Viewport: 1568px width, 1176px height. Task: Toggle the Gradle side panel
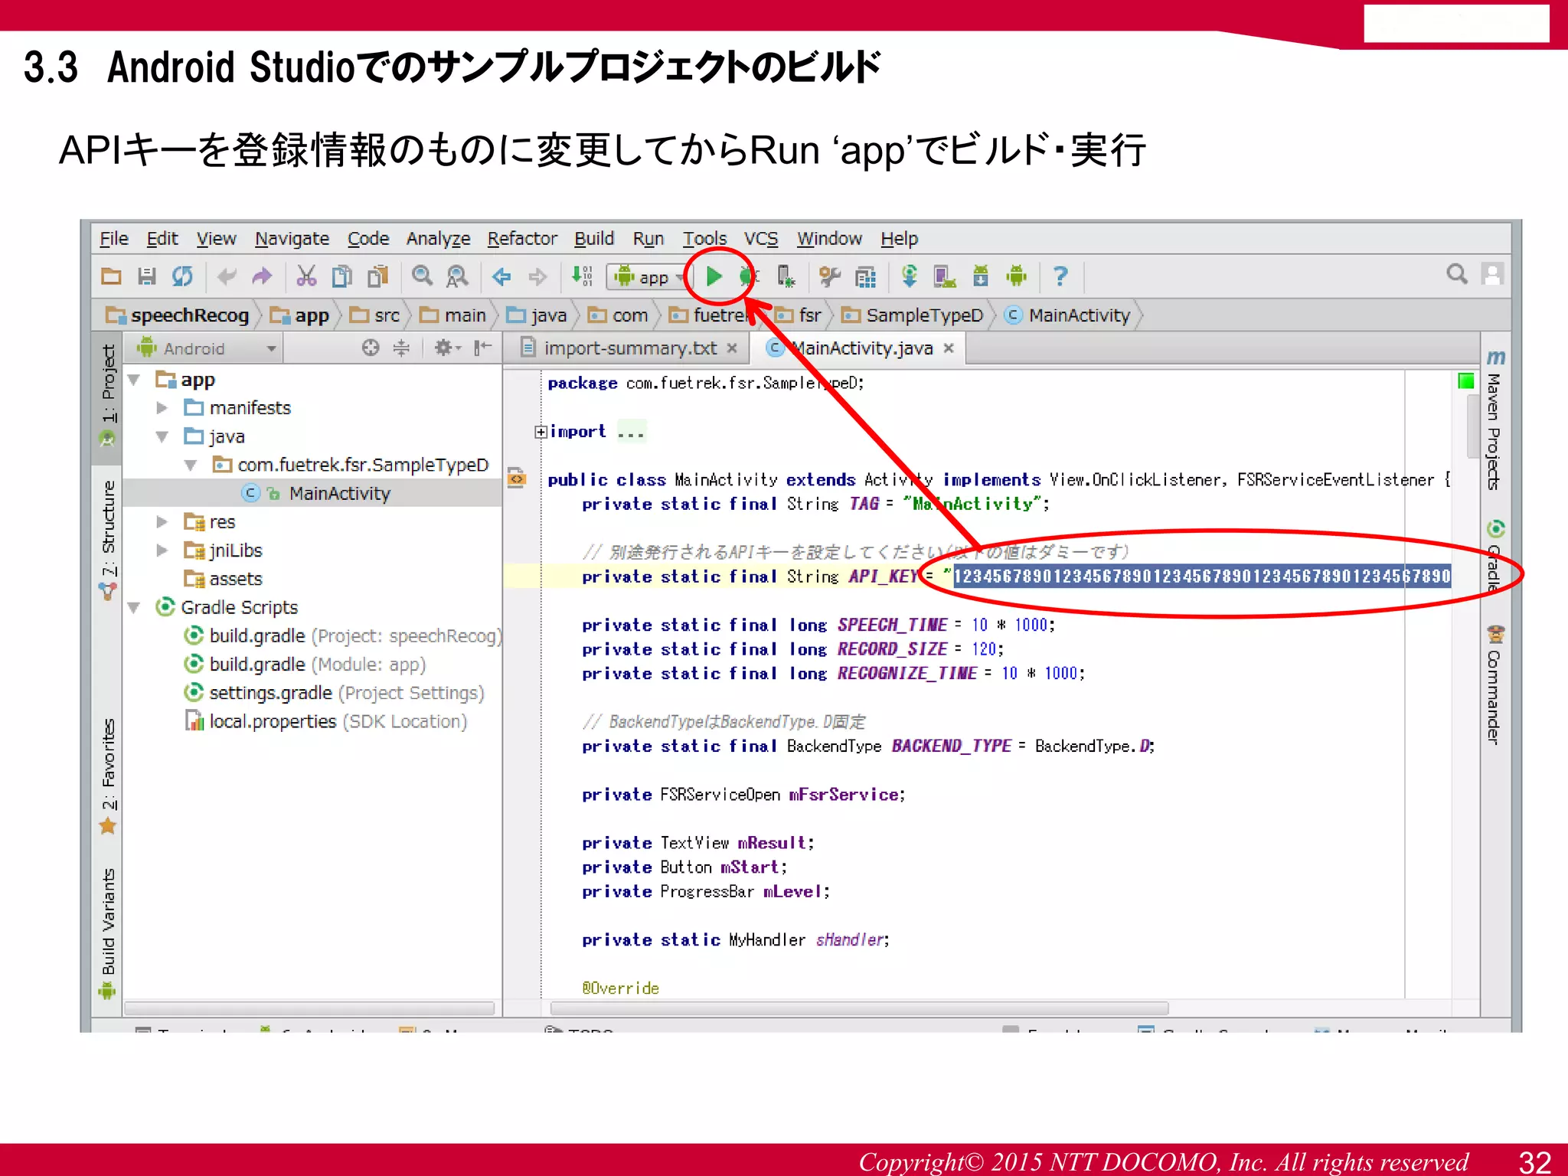pyautogui.click(x=1494, y=556)
